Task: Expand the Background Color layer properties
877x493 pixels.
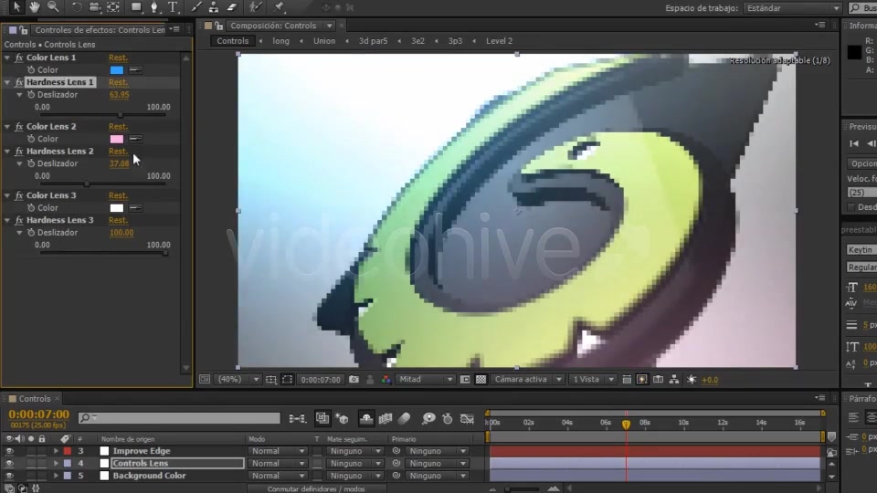Action: [x=56, y=476]
